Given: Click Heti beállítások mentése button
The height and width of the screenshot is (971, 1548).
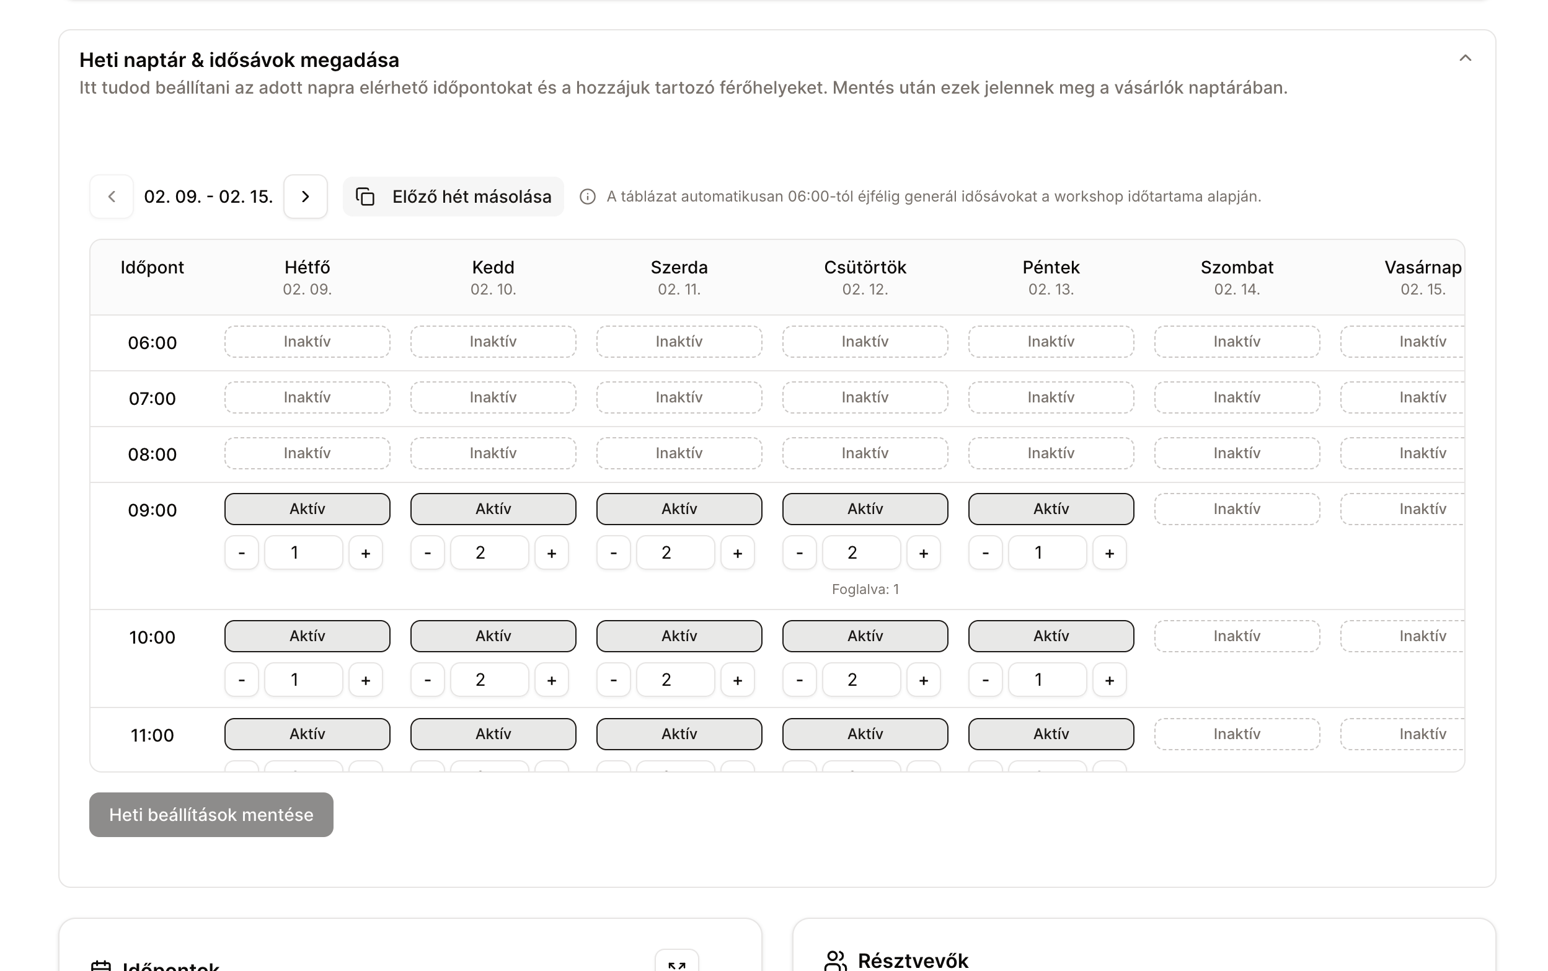Looking at the screenshot, I should pos(211,815).
